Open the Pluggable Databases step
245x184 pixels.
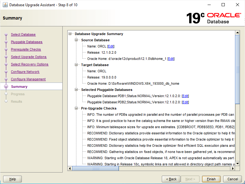(x=27, y=42)
